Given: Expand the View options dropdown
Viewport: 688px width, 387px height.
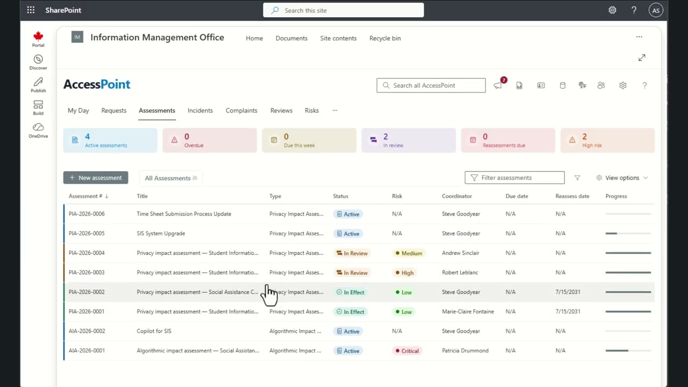Looking at the screenshot, I should [622, 178].
